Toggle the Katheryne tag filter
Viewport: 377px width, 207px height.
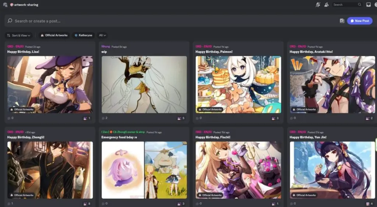[83, 35]
